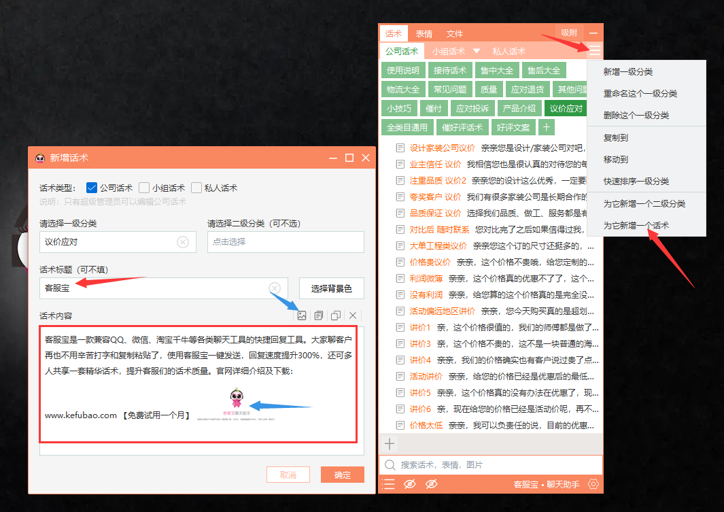Click the document icon beside 注重品质 议价2
The image size is (724, 512).
click(400, 180)
